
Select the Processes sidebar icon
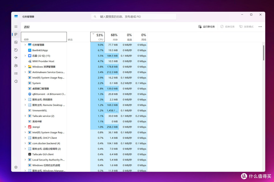(16, 34)
